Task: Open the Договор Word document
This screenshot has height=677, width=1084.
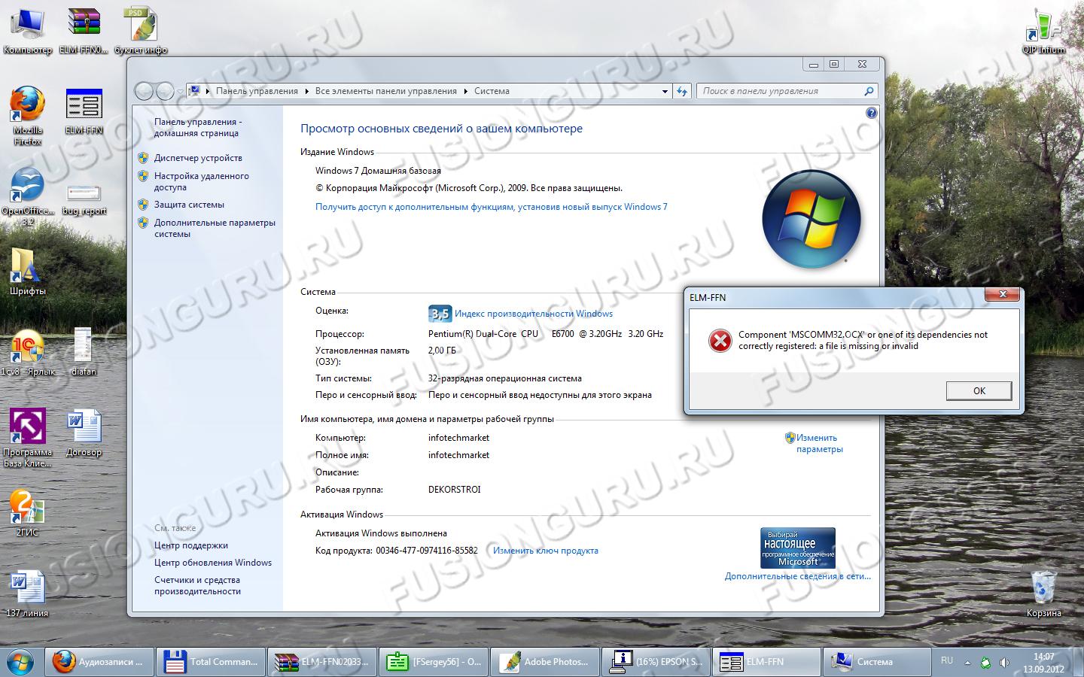Action: tap(84, 433)
